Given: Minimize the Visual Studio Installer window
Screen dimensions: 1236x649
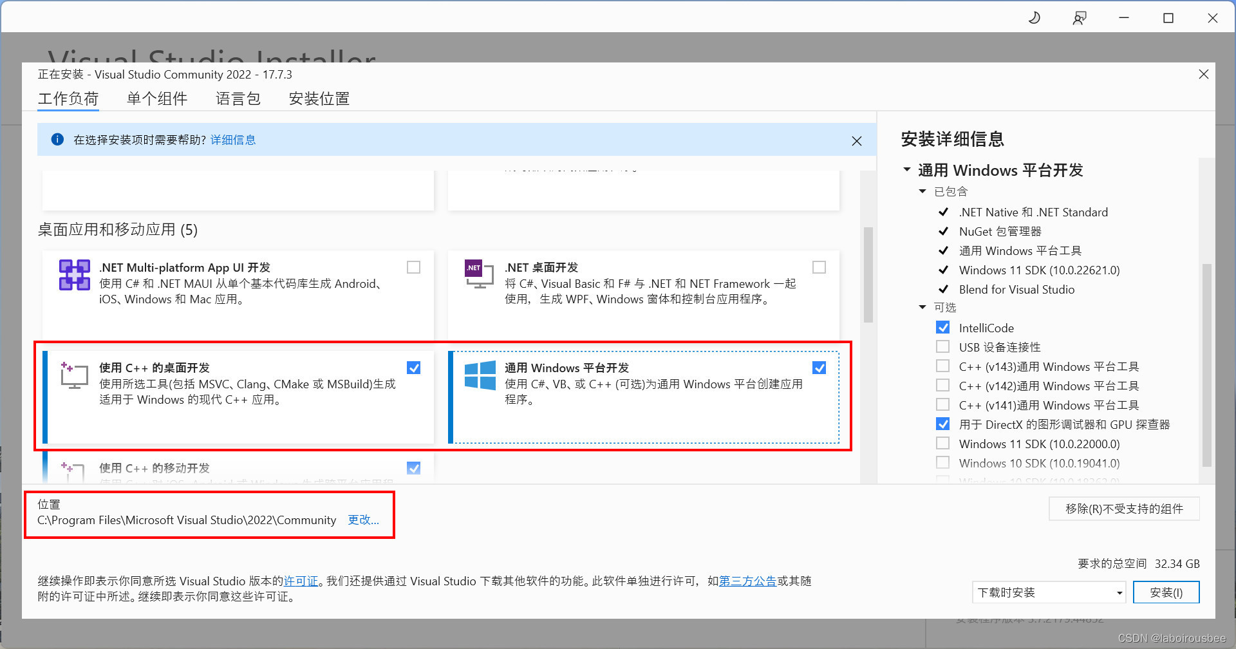Looking at the screenshot, I should tap(1124, 17).
